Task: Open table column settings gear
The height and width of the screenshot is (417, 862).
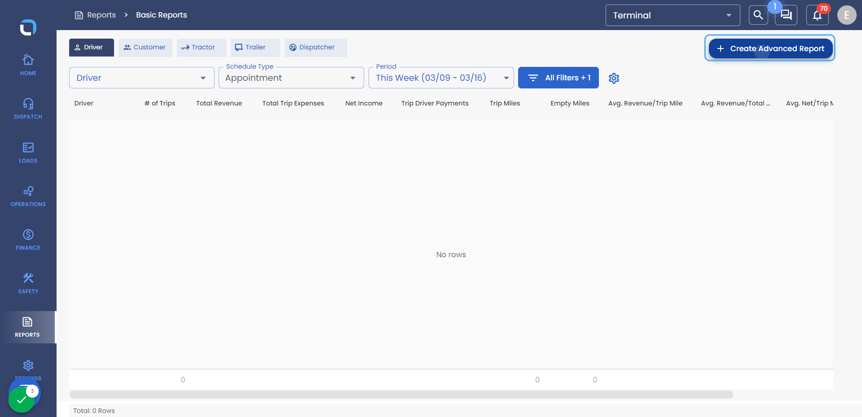Action: [x=614, y=78]
